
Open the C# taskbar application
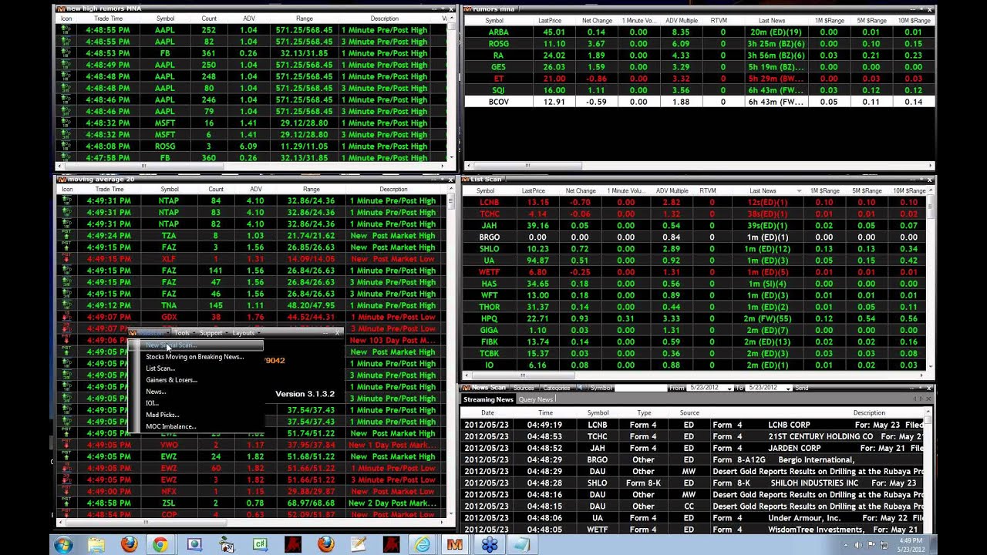(x=260, y=545)
